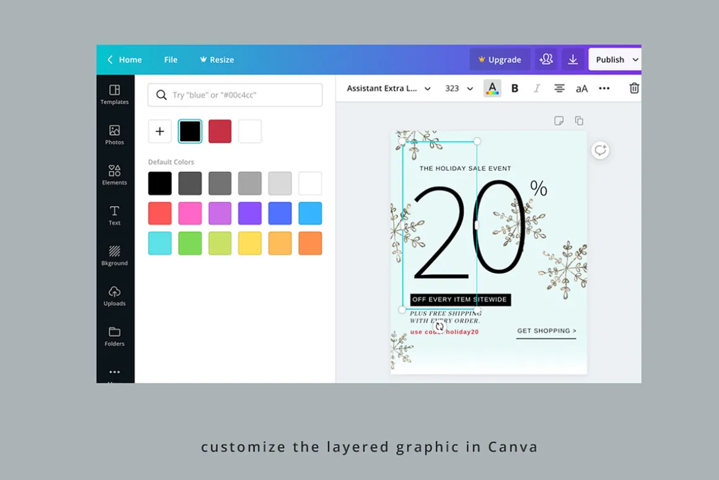
Task: Pick the dark gray default color
Action: coord(190,184)
